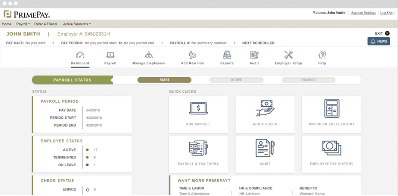
Task: Open the Account Settings link
Action: pyautogui.click(x=363, y=13)
